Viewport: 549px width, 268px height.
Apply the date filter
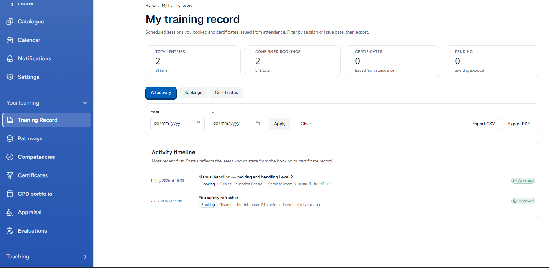[280, 124]
